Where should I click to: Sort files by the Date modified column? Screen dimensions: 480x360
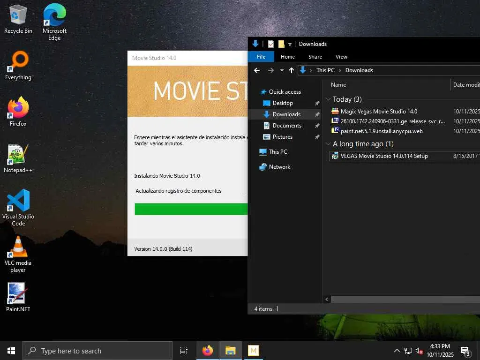(x=466, y=85)
